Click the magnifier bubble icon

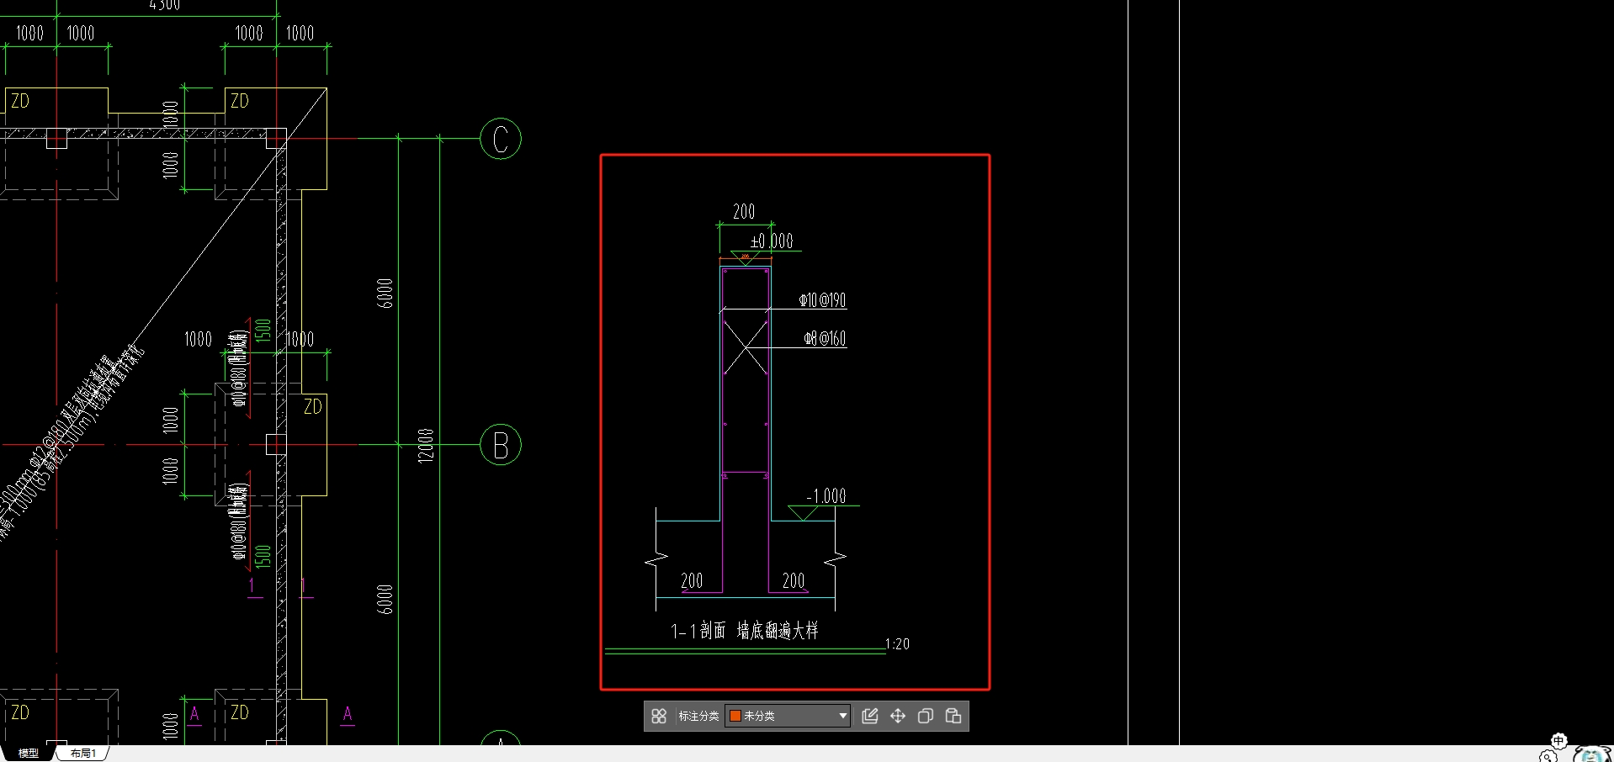[x=1548, y=756]
